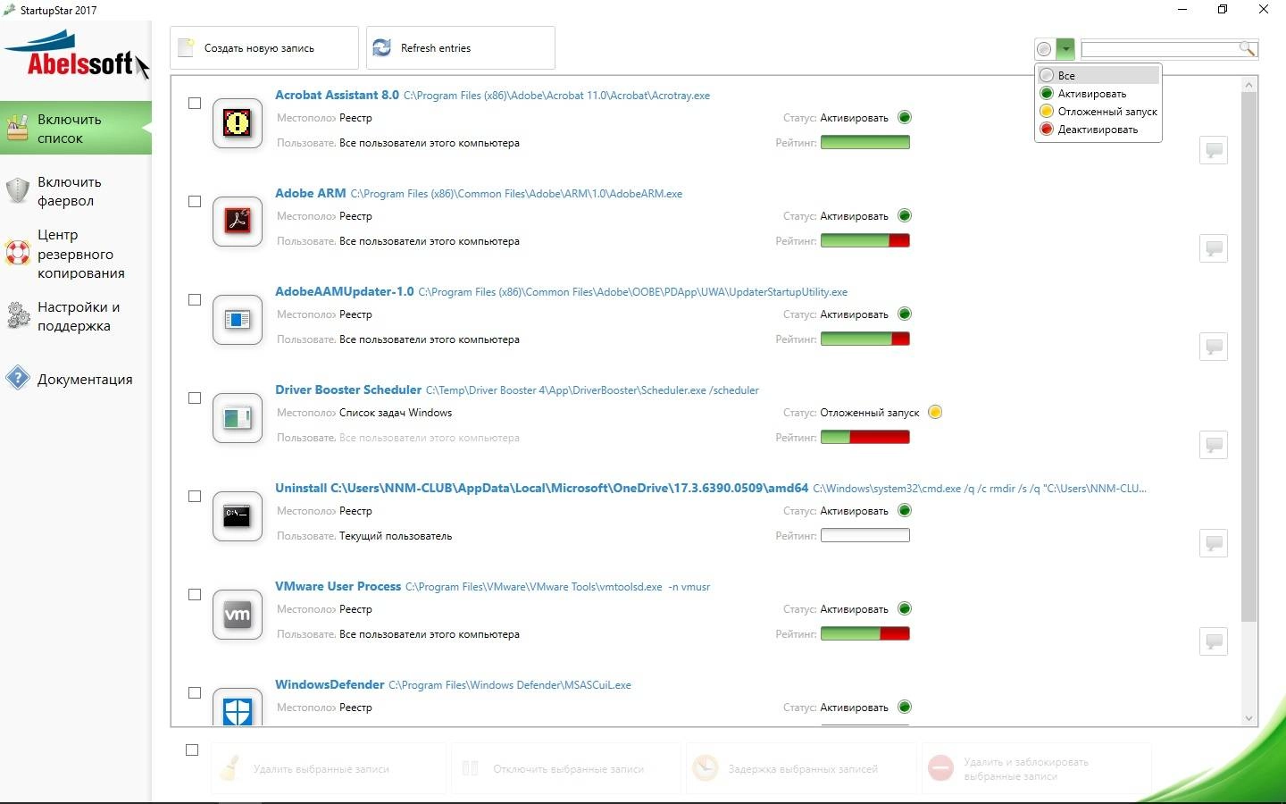Open comment bubble for Uninstall OneDrive entry
This screenshot has height=804, width=1286.
pyautogui.click(x=1214, y=543)
